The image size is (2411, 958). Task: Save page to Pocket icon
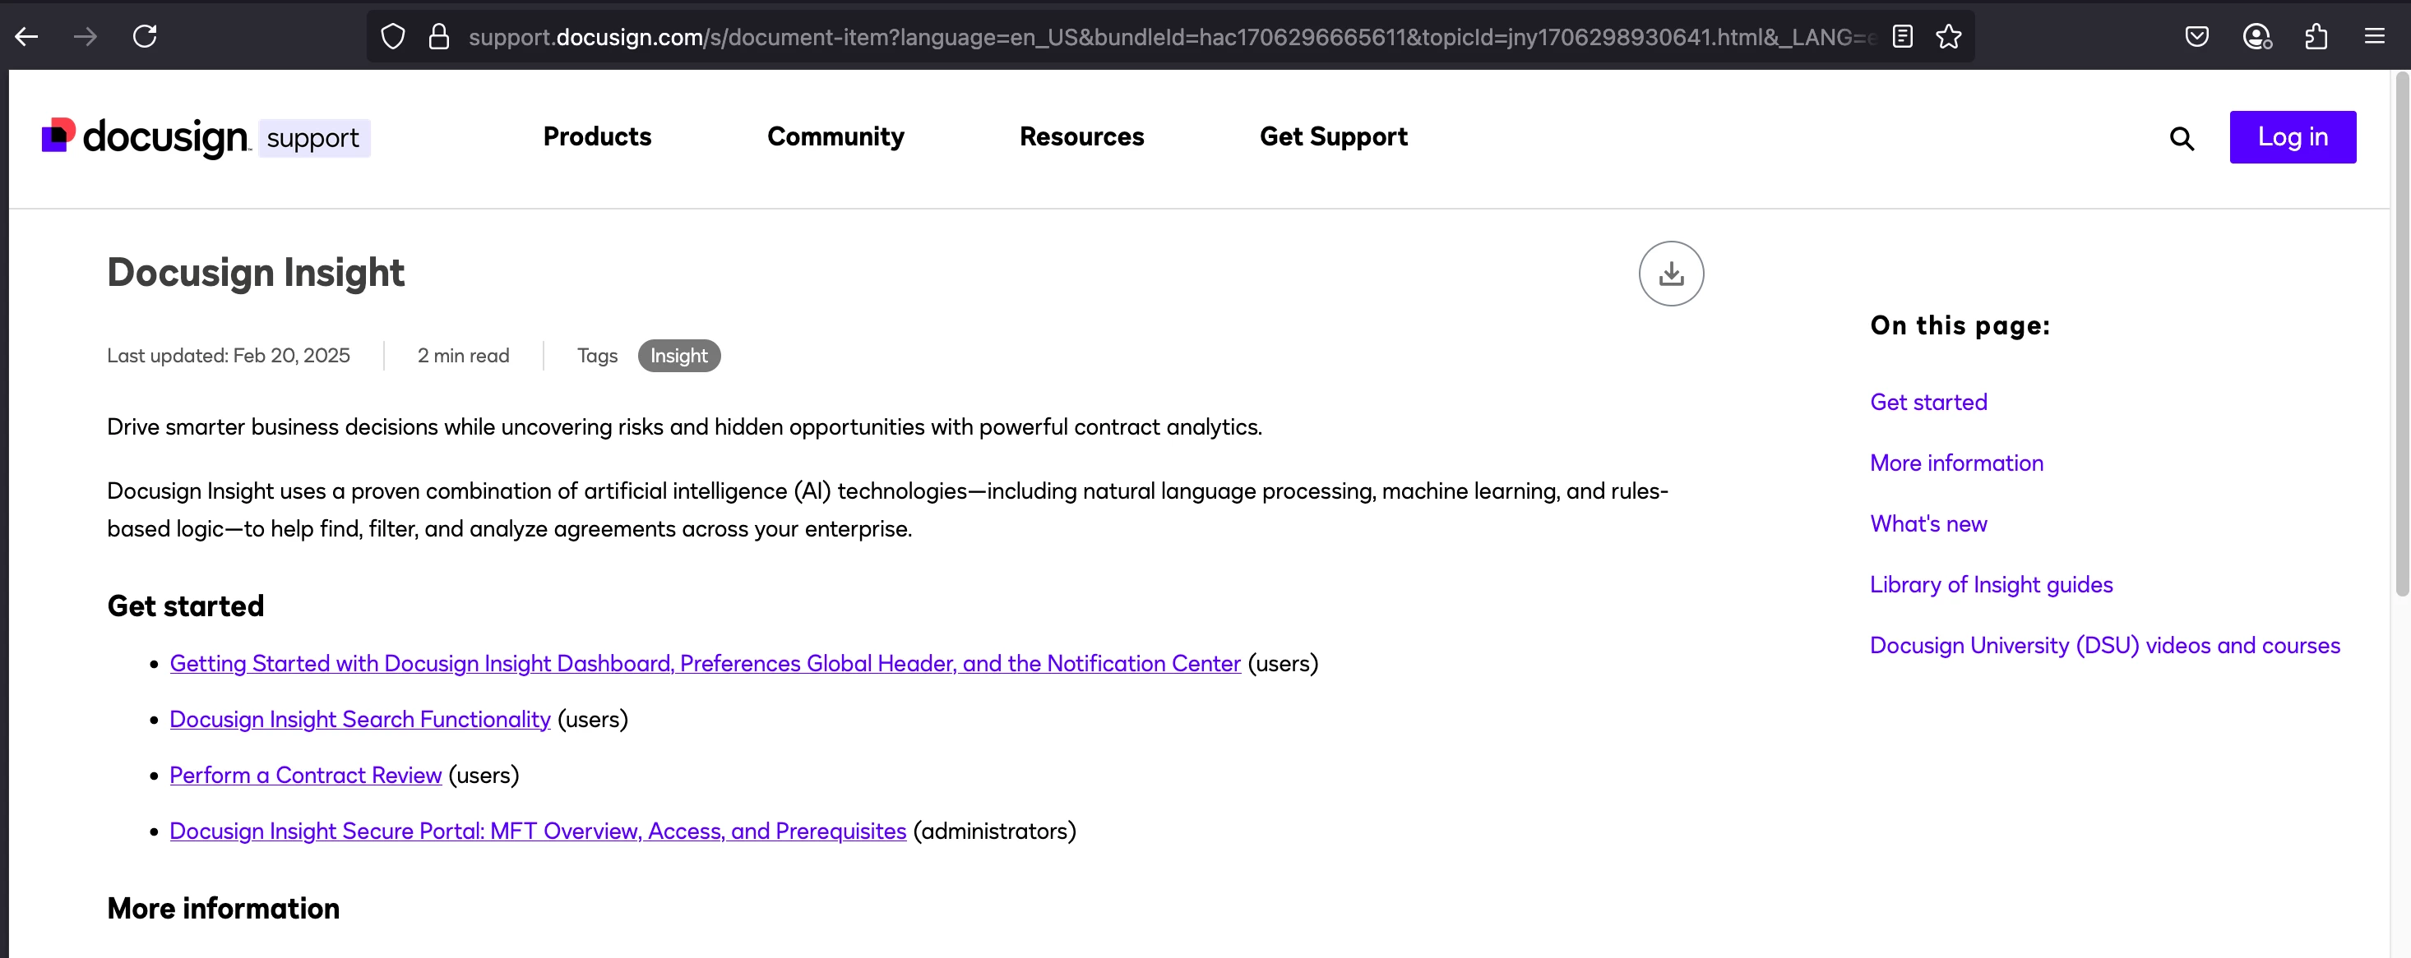tap(2196, 36)
